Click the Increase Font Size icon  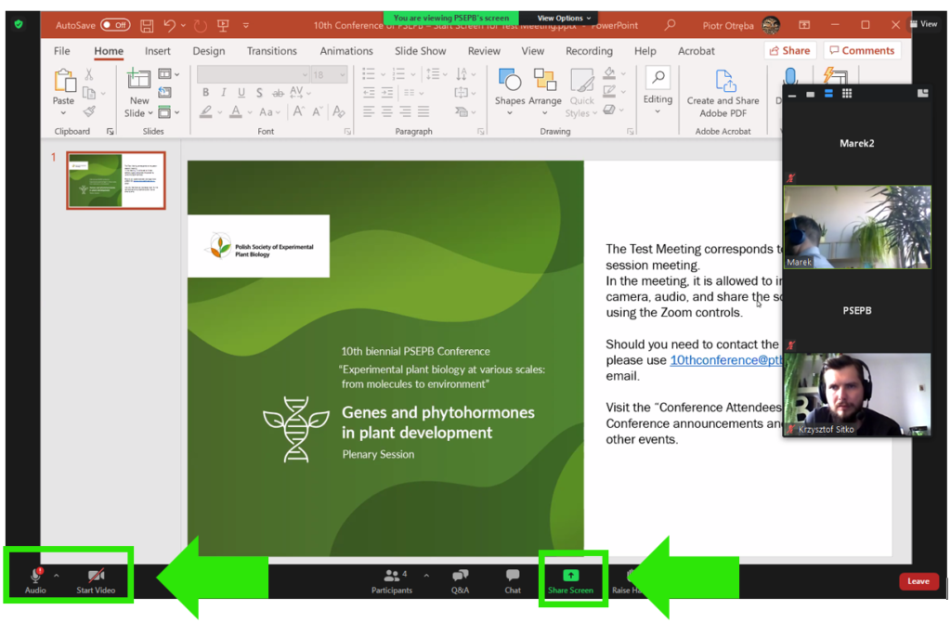point(298,111)
